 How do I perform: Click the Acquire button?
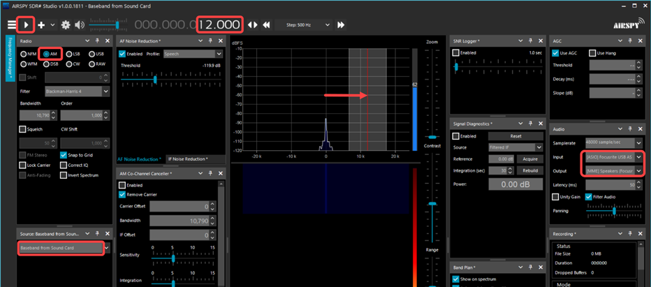pyautogui.click(x=529, y=159)
